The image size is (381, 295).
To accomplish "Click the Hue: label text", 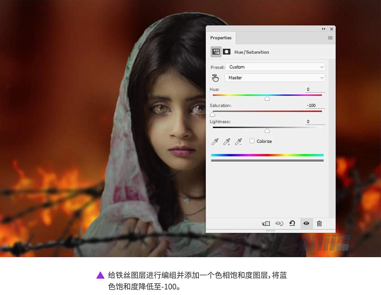I will (215, 90).
